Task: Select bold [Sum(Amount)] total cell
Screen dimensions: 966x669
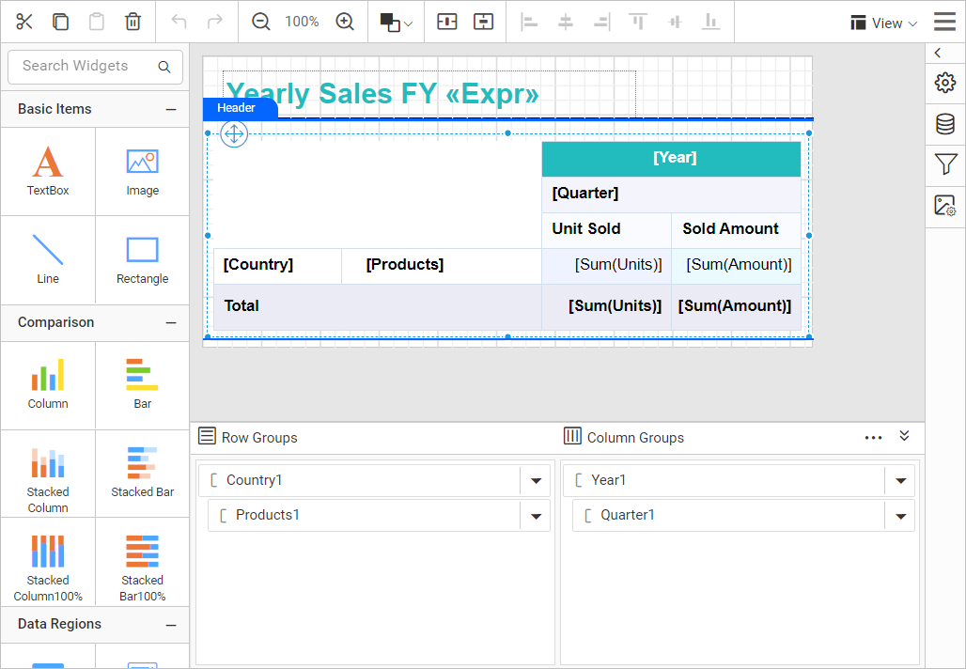Action: (736, 306)
